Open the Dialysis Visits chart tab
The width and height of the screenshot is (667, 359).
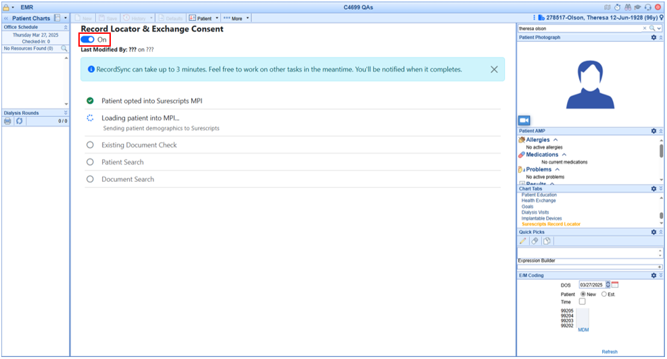[535, 212]
